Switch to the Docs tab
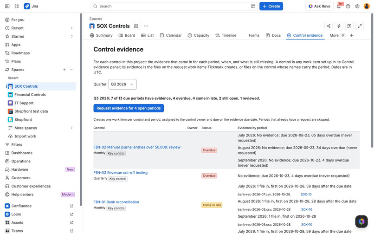Viewport: 374px width, 234px height. (x=273, y=35)
